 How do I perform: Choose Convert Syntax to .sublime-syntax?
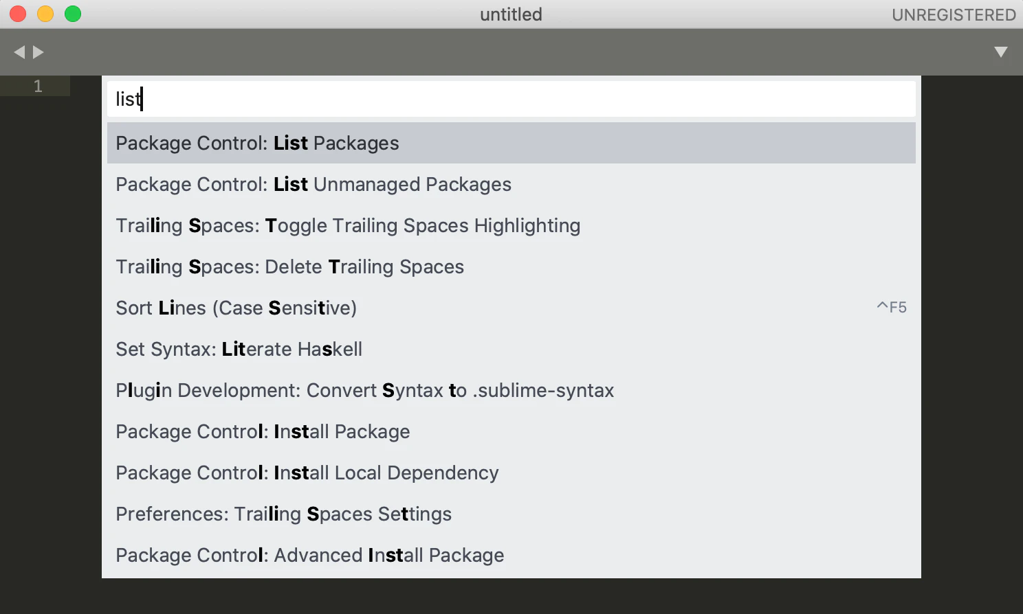(x=511, y=390)
